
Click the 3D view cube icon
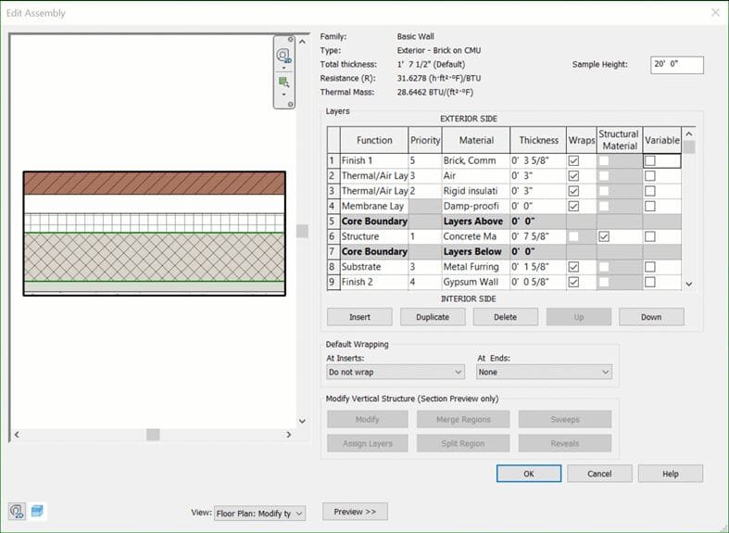[37, 512]
